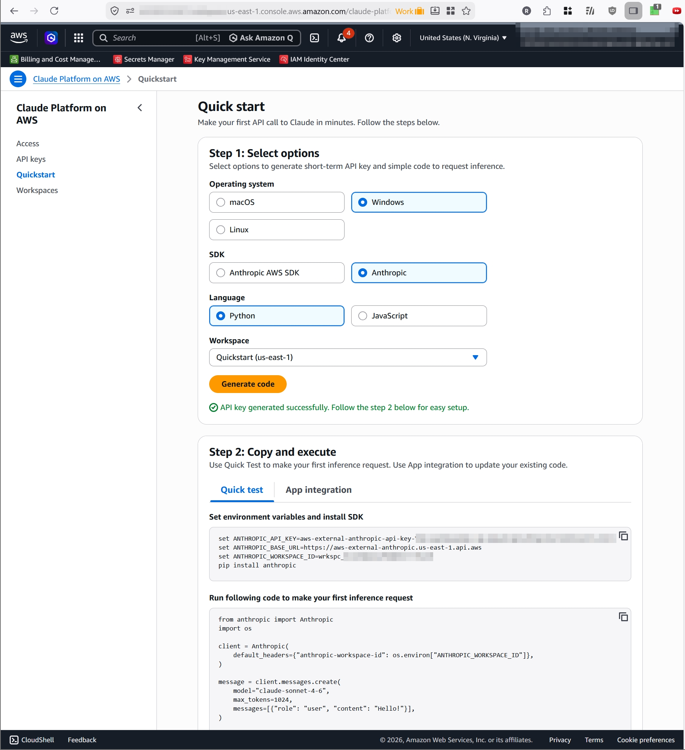
Task: Click the AWS logo home icon
Action: click(19, 37)
